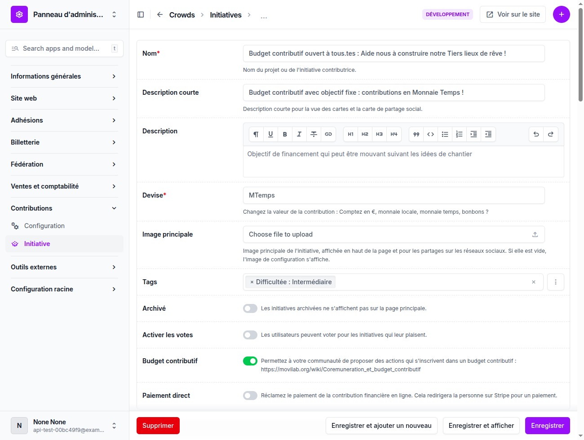Set Heading 1 style
Screen dimensions: 584x440
(x=351, y=134)
